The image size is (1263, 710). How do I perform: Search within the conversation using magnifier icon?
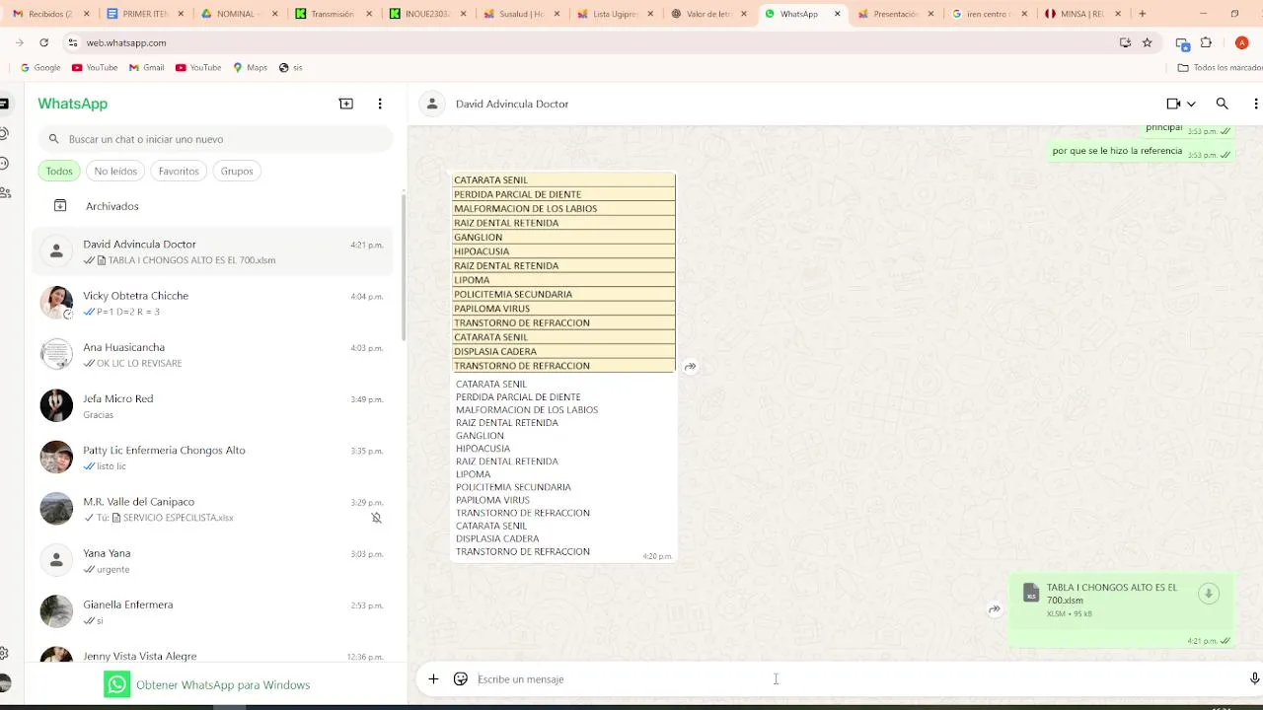[1222, 104]
